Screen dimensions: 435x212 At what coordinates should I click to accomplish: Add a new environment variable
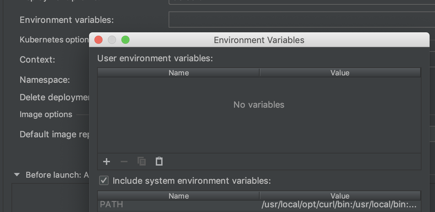point(107,162)
